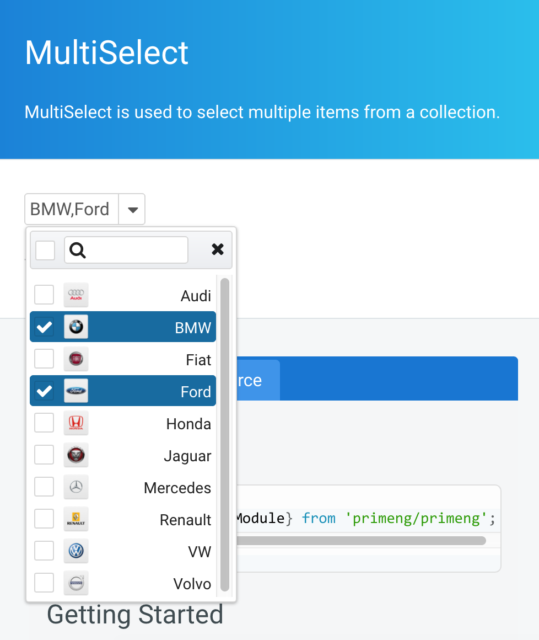Viewport: 539px width, 640px height.
Task: Uncheck the BMW checkbox
Action: coord(44,327)
